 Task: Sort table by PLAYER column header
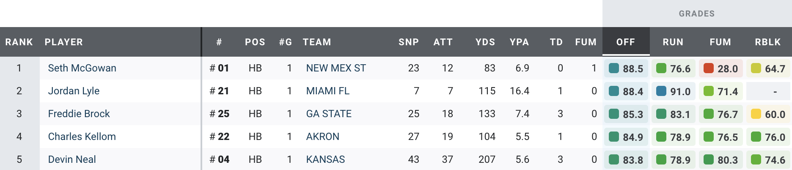(64, 42)
